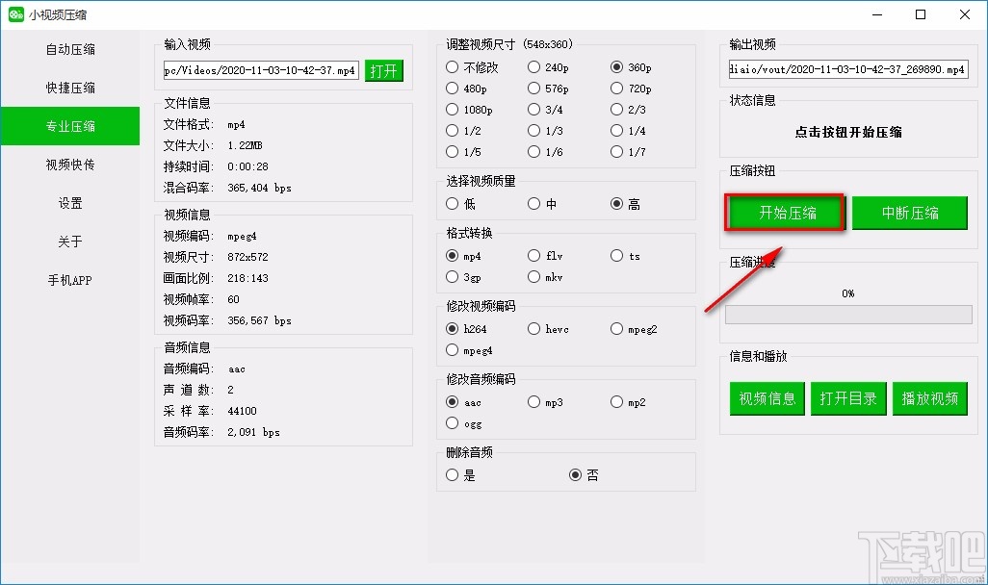Open 设置 from the sidebar

click(x=70, y=203)
